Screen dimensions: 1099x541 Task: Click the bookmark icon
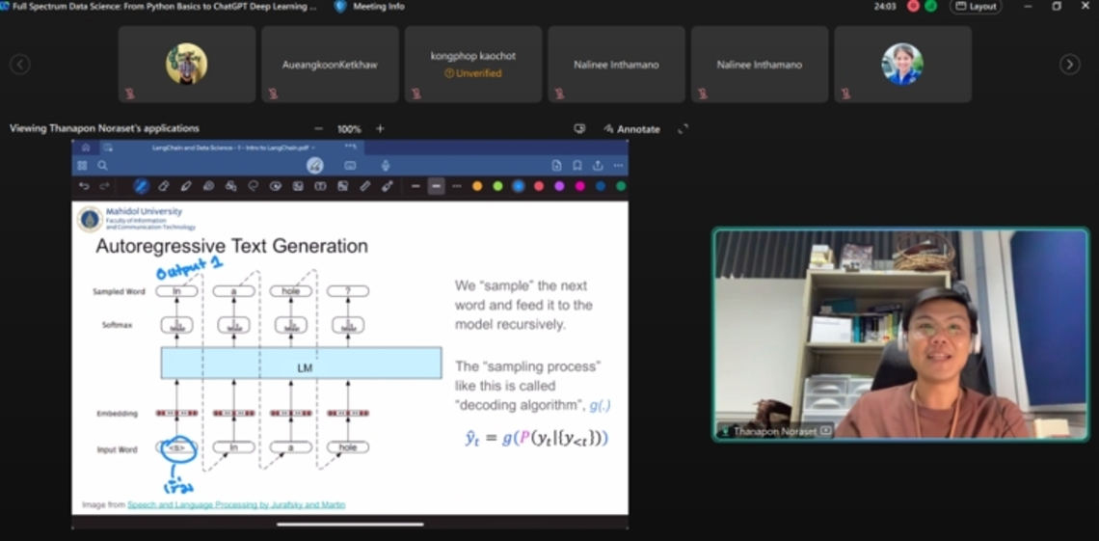click(x=576, y=166)
